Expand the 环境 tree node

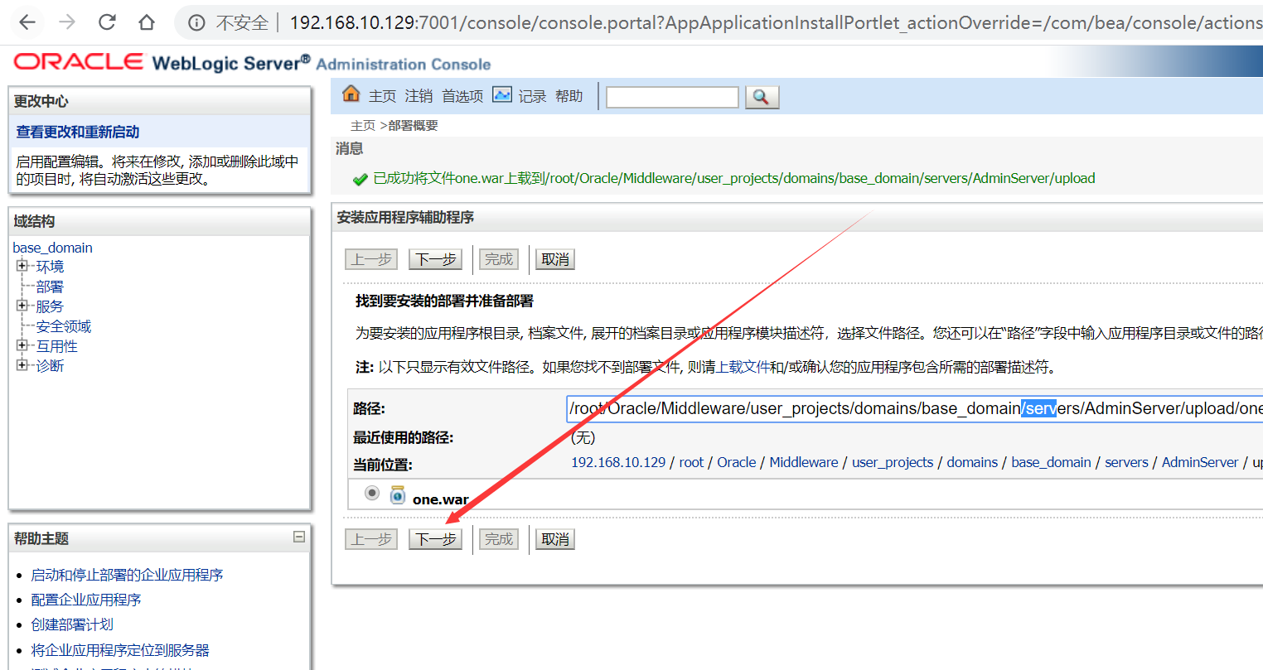[22, 266]
